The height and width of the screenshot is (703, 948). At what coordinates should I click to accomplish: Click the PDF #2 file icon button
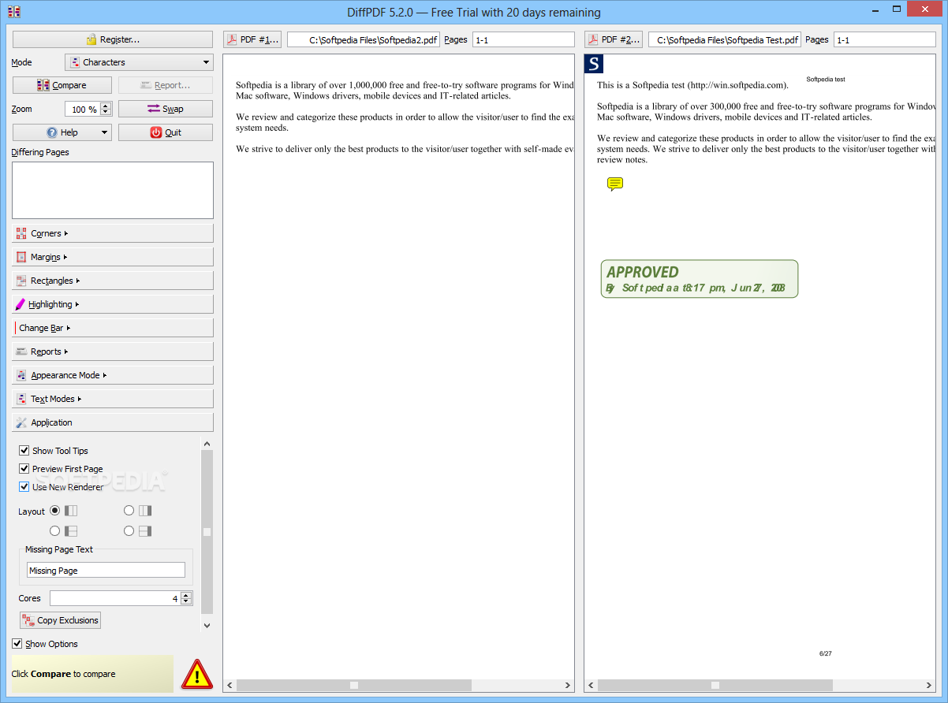click(614, 39)
